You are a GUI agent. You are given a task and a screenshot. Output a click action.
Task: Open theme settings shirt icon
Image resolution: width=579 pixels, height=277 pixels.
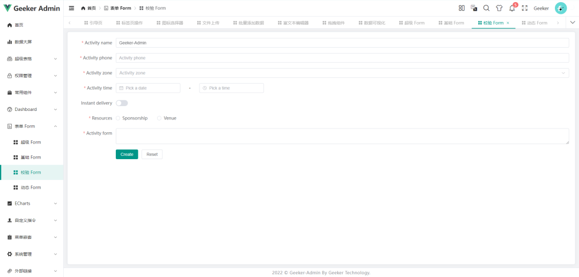click(x=499, y=8)
